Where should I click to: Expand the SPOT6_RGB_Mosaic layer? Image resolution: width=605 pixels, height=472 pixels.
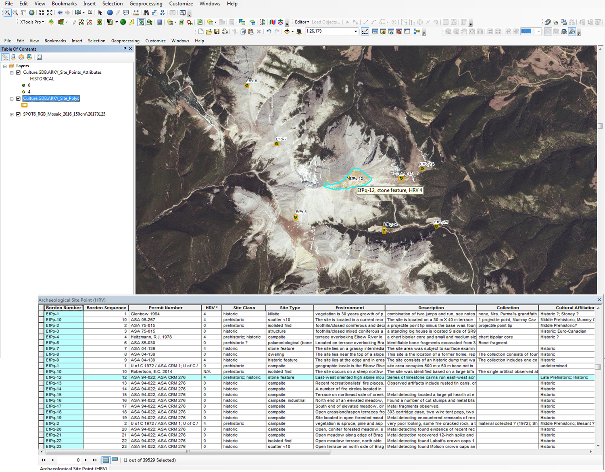(x=12, y=115)
